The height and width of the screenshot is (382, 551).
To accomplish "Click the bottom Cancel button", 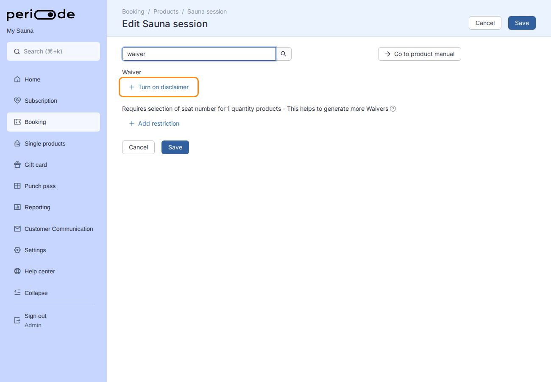I will click(x=138, y=147).
